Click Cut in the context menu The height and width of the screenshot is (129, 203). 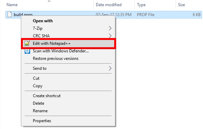click(x=36, y=78)
